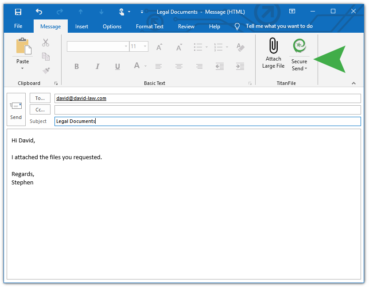Click the Secure Send TitanFile icon
369x287 pixels.
coord(299,45)
